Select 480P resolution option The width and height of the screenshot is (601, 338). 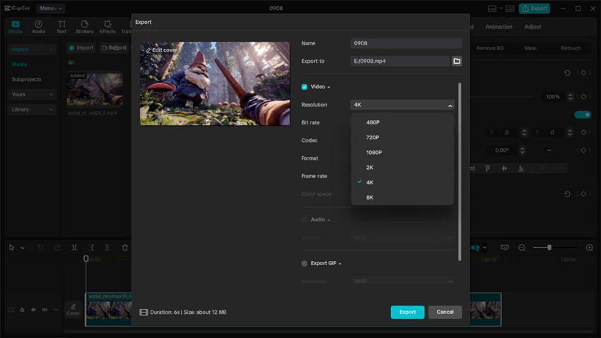click(x=402, y=122)
